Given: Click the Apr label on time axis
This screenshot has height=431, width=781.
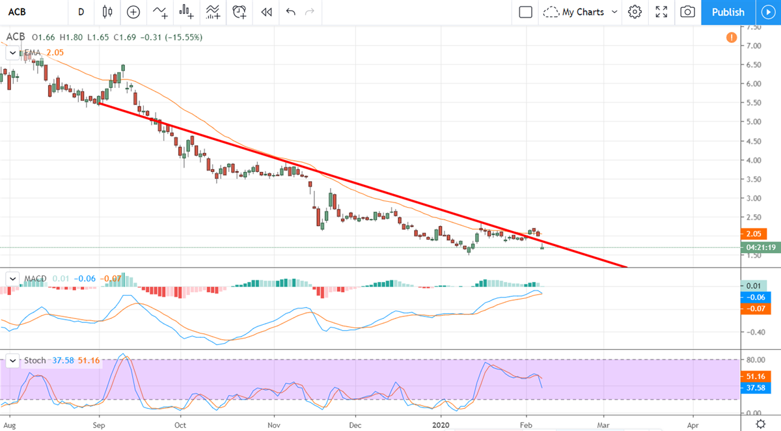Looking at the screenshot, I should [693, 424].
